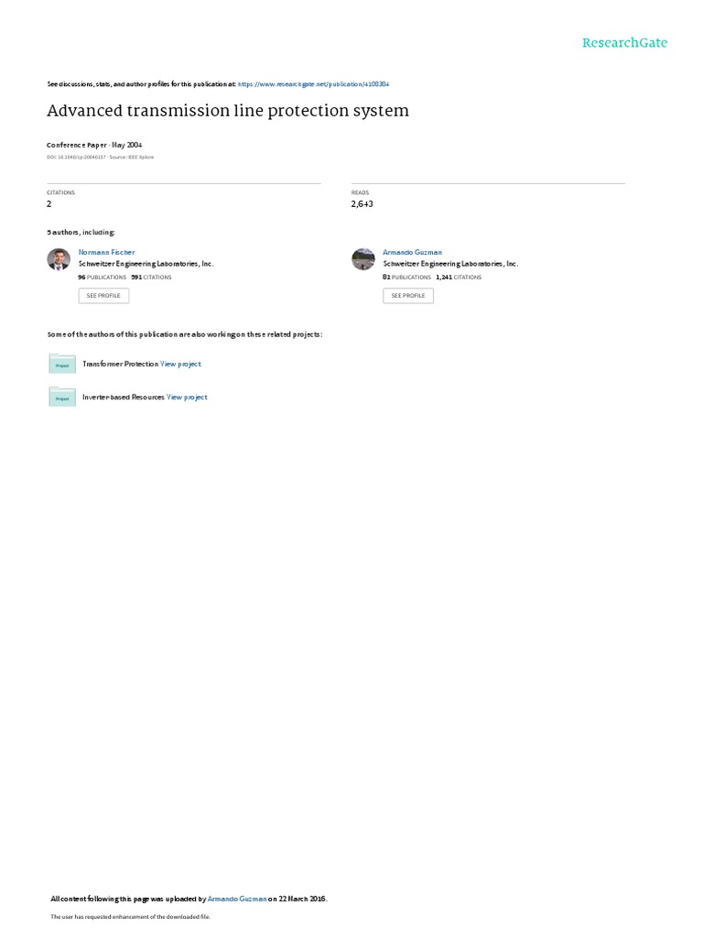Click the ResearchGate logo
Viewport: 703px width, 938px height.
[x=624, y=43]
